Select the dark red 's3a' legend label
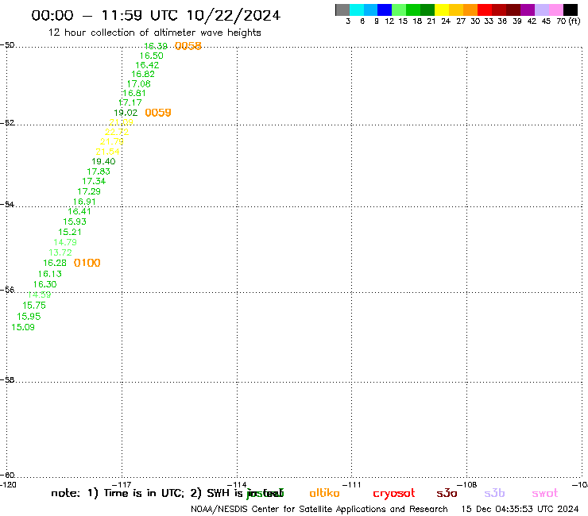The width and height of the screenshot is (588, 516). pyautogui.click(x=447, y=493)
